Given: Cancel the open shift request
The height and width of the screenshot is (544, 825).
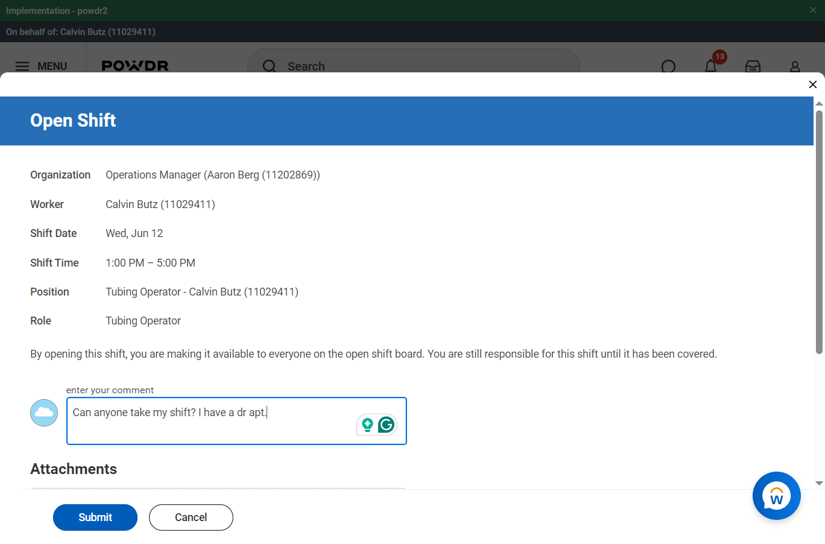Looking at the screenshot, I should point(191,517).
